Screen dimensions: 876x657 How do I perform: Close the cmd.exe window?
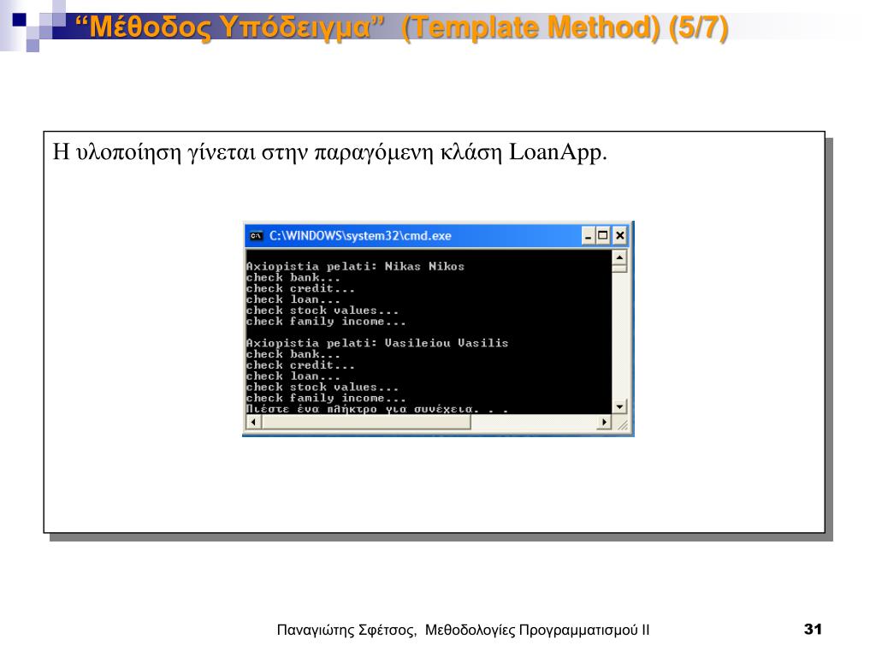[619, 236]
